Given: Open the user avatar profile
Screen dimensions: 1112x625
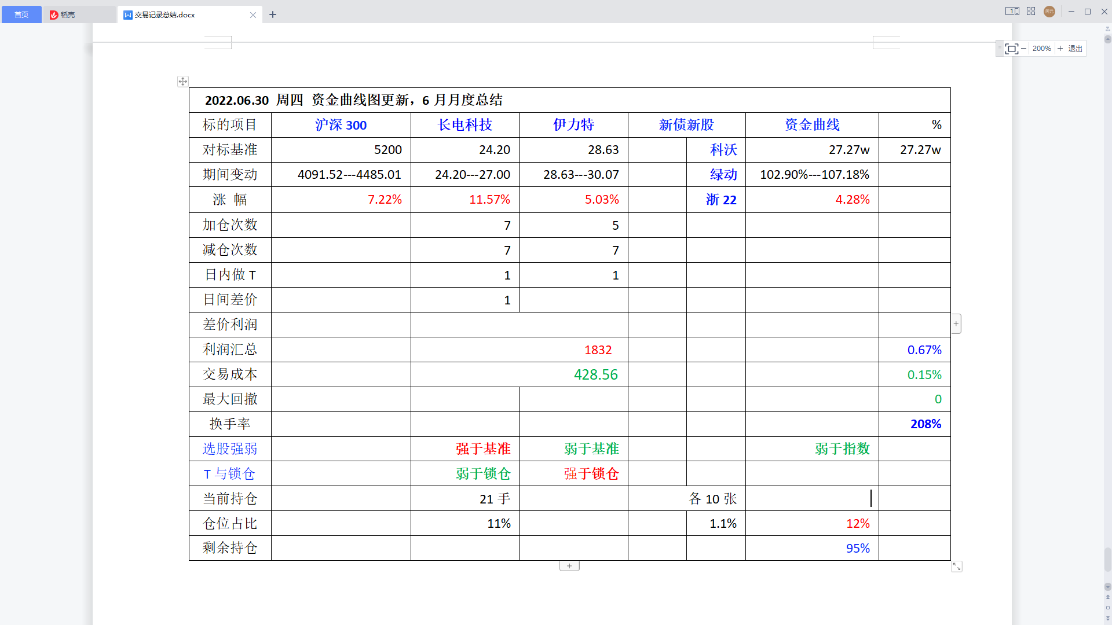Looking at the screenshot, I should tap(1049, 12).
